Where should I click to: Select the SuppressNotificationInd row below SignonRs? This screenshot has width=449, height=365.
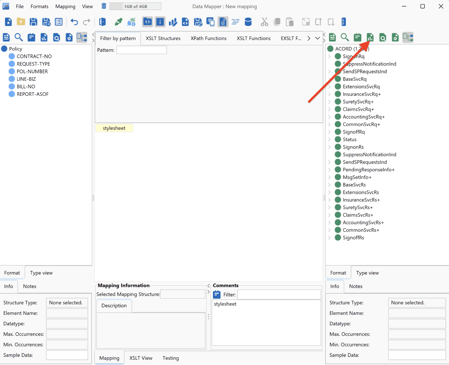369,154
